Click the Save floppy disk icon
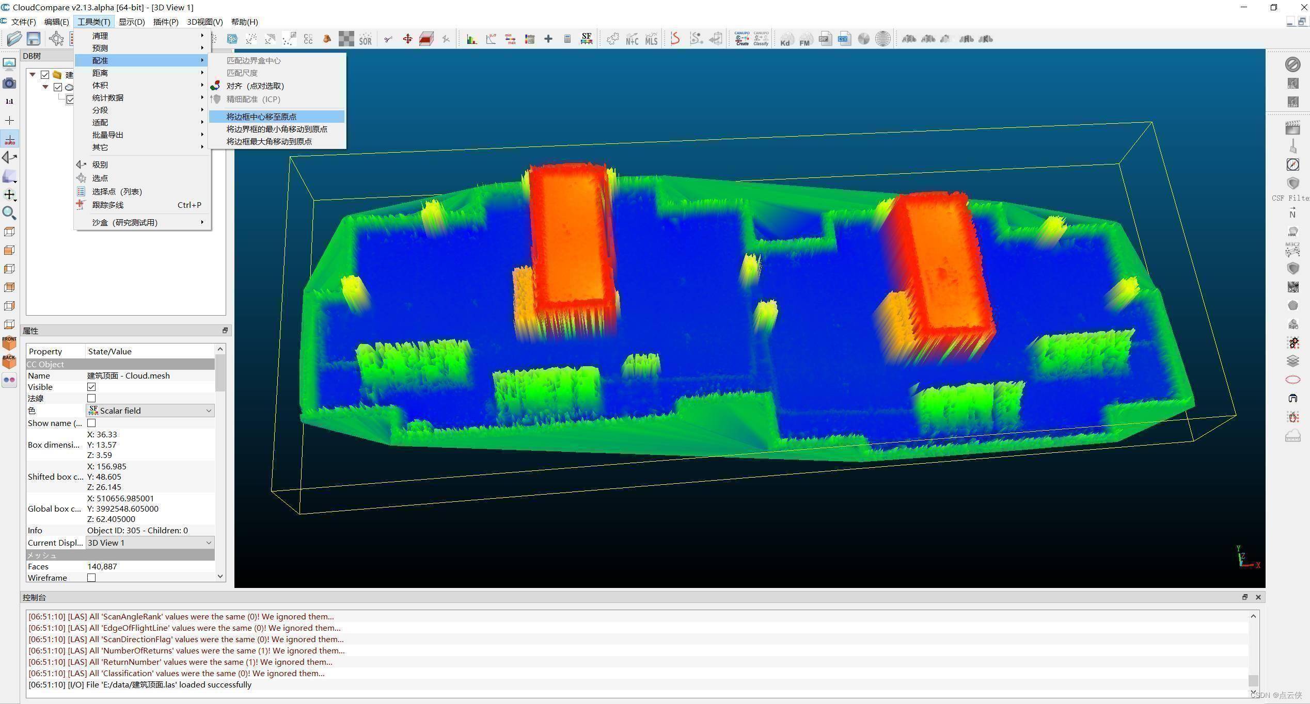The image size is (1310, 704). (34, 39)
